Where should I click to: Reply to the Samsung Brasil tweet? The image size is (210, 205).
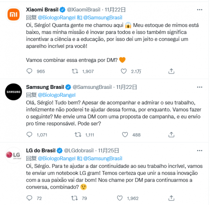(x=30, y=135)
